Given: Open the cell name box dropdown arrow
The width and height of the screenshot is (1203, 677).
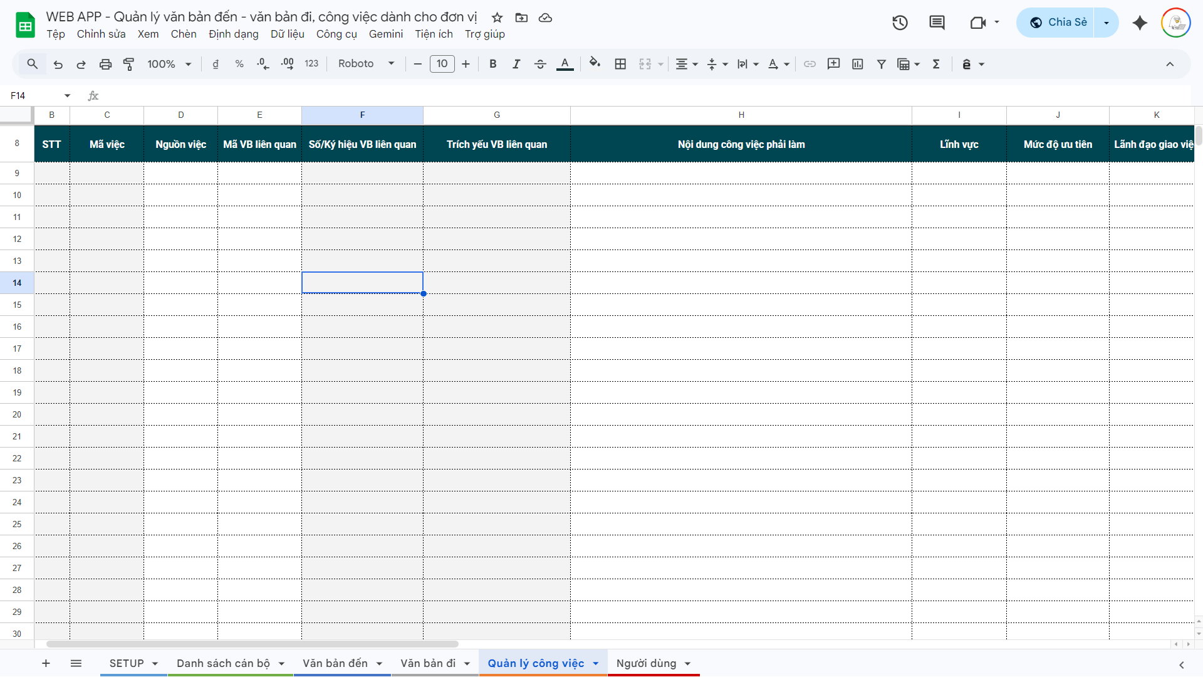Looking at the screenshot, I should pos(67,96).
